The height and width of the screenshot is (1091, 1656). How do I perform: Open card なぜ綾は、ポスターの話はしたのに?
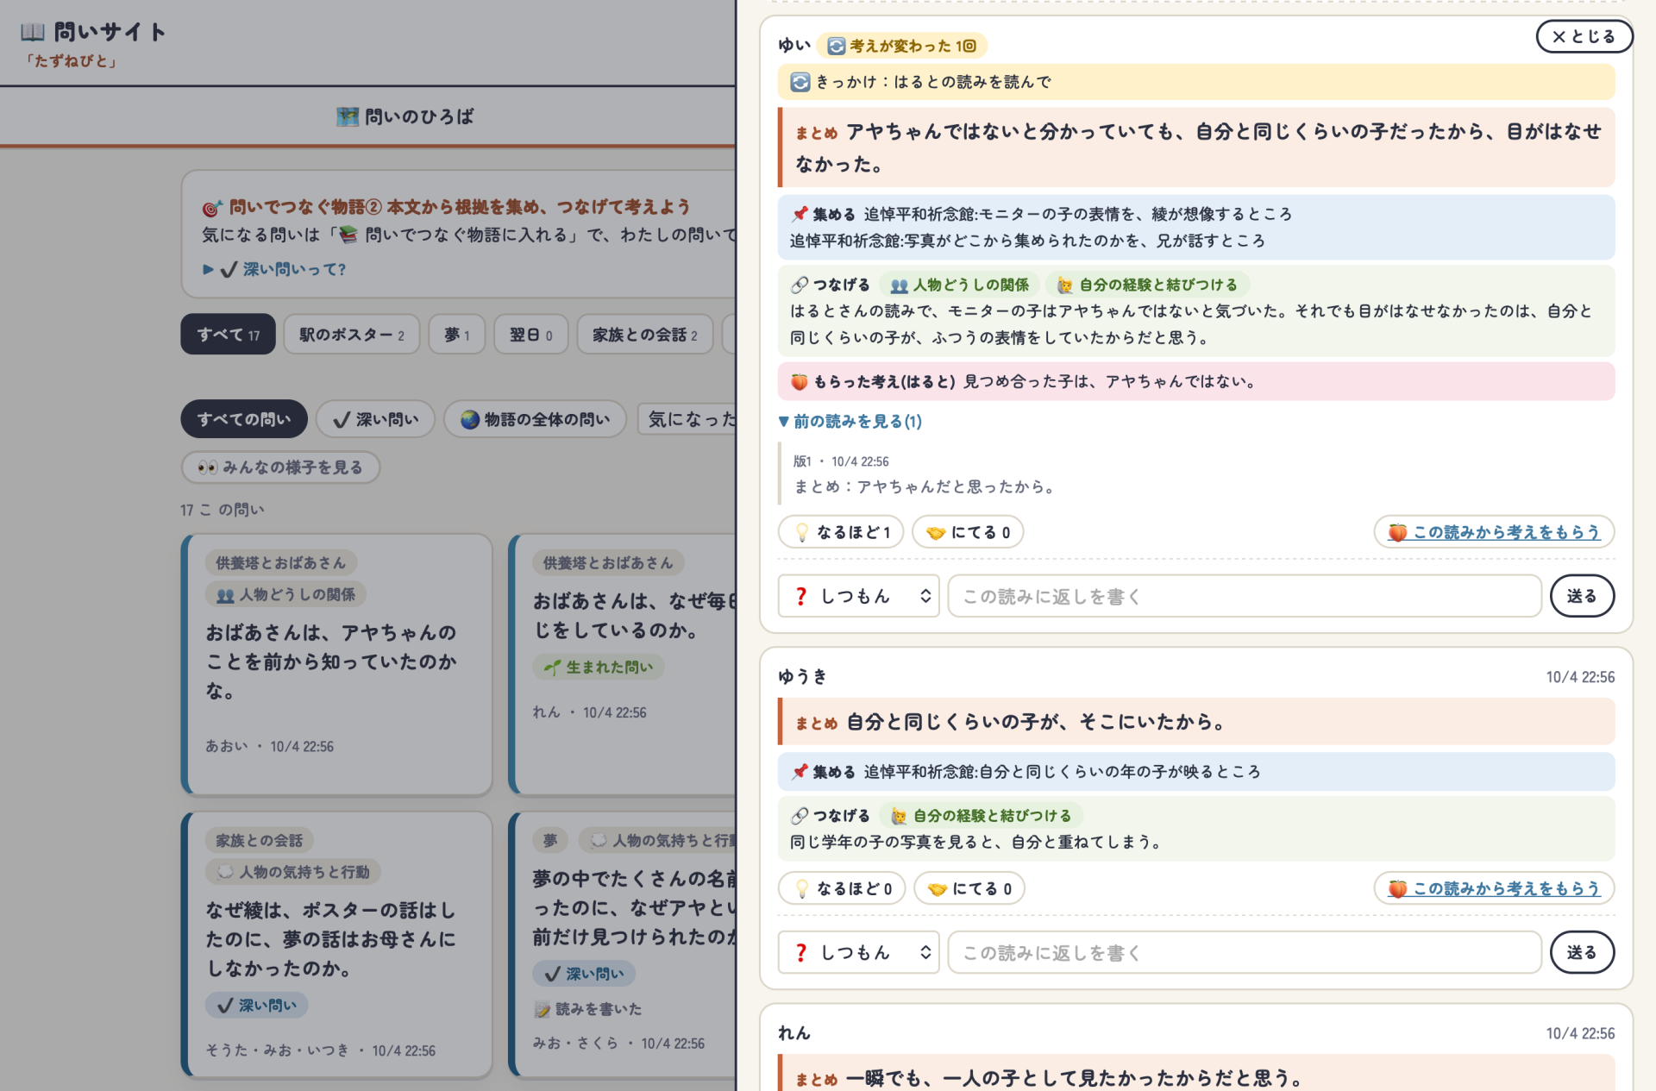pos(337,944)
